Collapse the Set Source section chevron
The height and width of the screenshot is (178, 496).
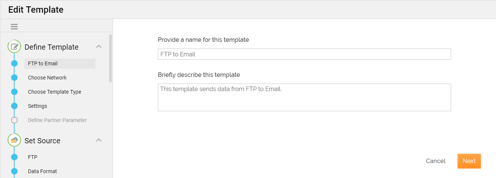tap(99, 140)
